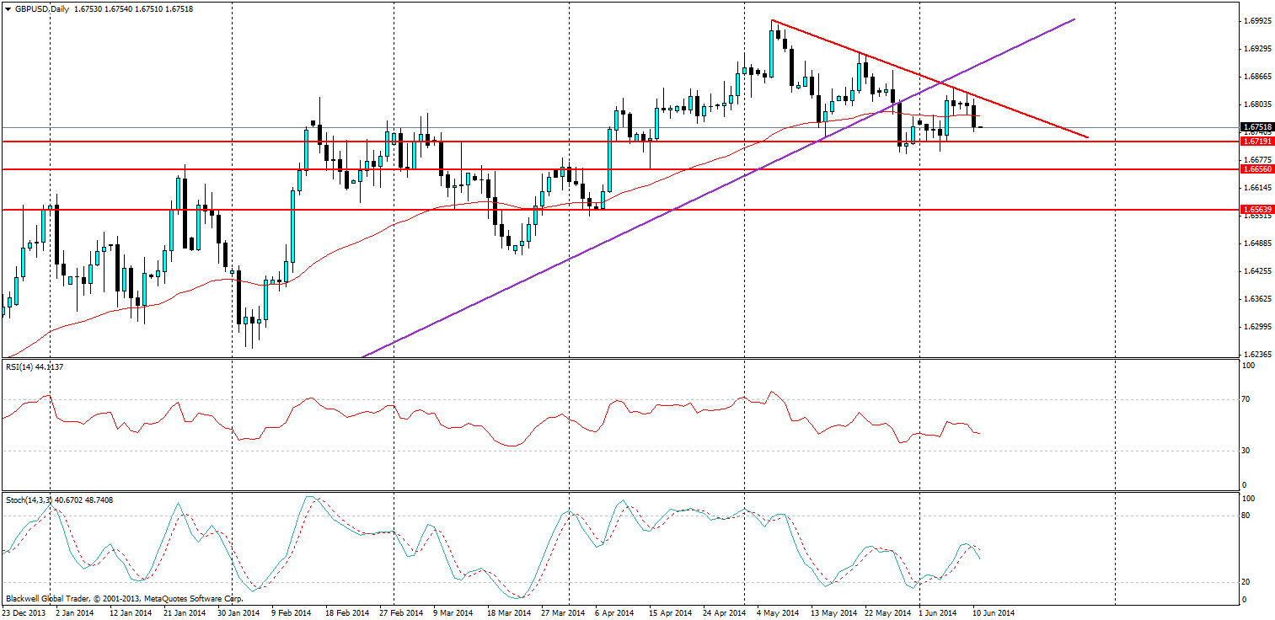Click the Stochastic scale value 20
Image resolution: width=1275 pixels, height=620 pixels.
[x=1247, y=582]
